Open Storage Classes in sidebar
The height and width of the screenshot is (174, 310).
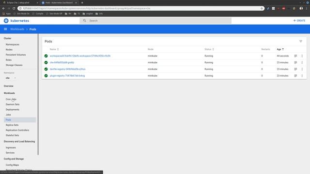(x=14, y=65)
